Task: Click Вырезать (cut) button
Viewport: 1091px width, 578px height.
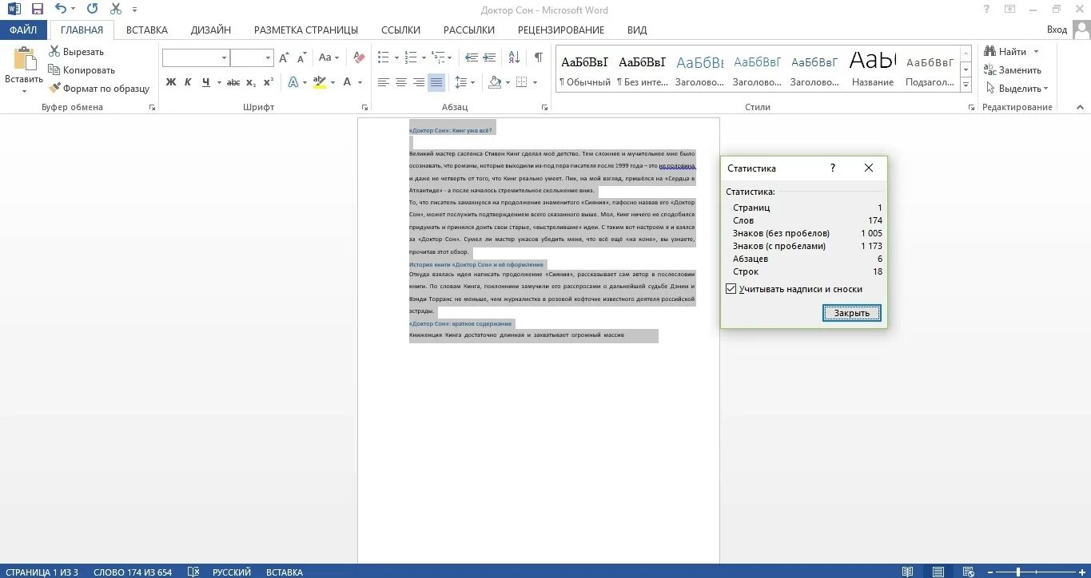Action: pyautogui.click(x=77, y=52)
